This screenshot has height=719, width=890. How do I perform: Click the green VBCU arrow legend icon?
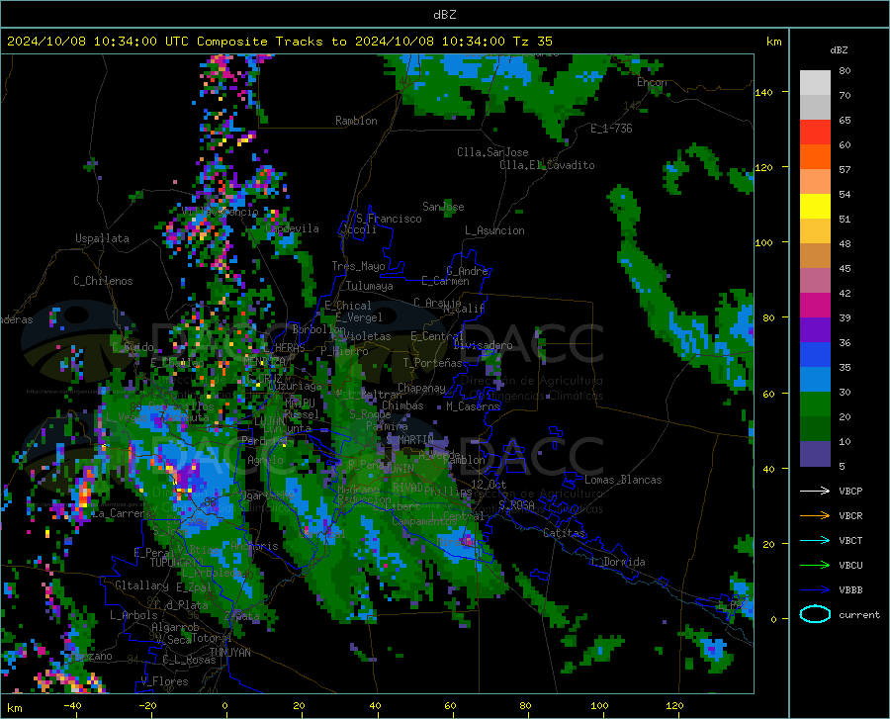tap(815, 565)
